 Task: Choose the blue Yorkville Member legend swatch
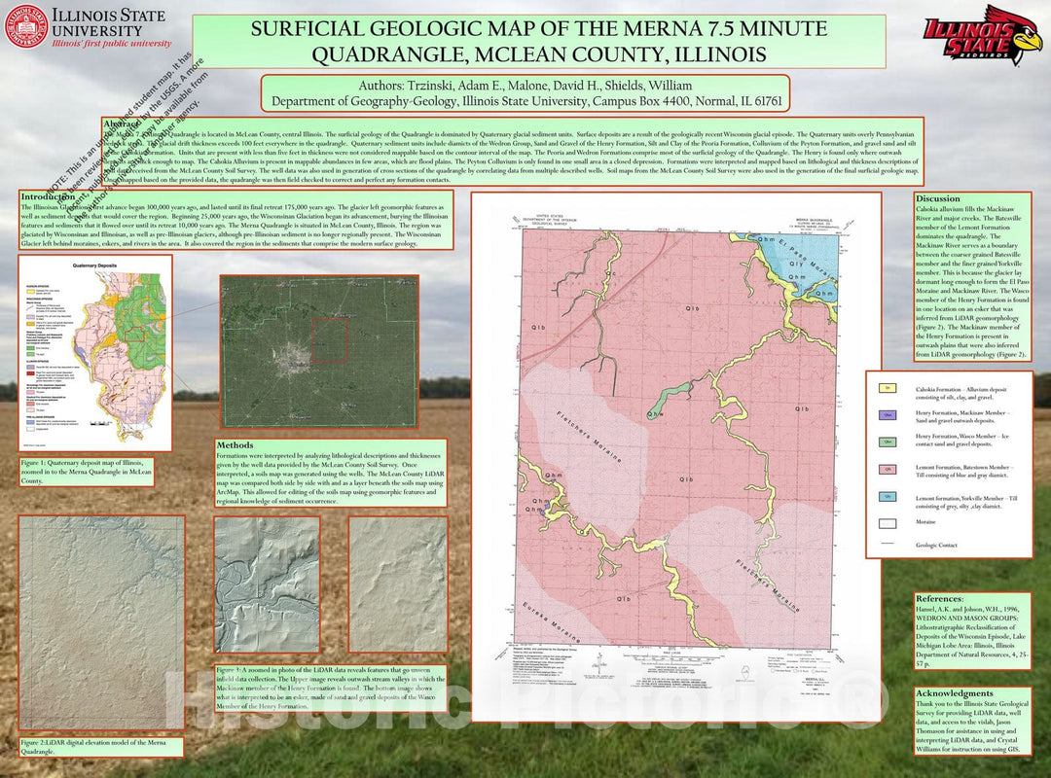(x=888, y=497)
